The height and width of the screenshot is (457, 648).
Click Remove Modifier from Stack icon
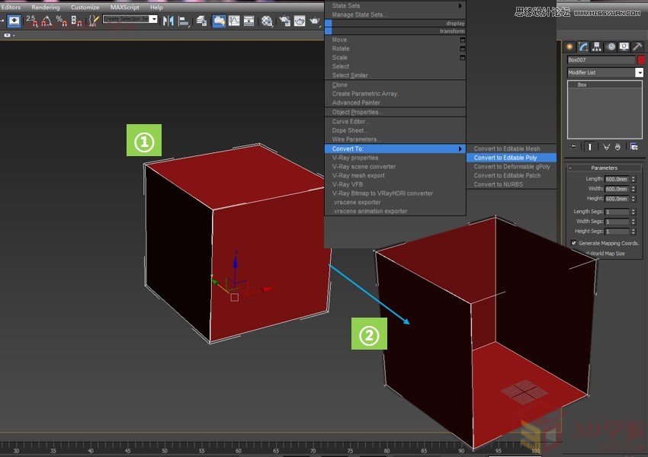[618, 147]
